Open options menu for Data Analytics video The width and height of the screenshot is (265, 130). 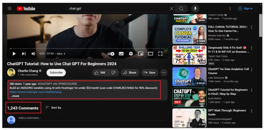point(251,70)
